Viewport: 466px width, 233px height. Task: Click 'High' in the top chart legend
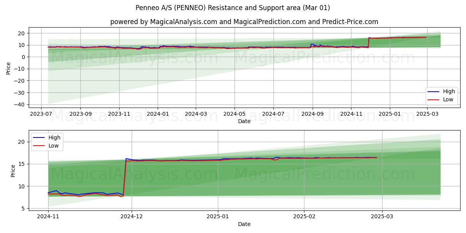(x=449, y=92)
